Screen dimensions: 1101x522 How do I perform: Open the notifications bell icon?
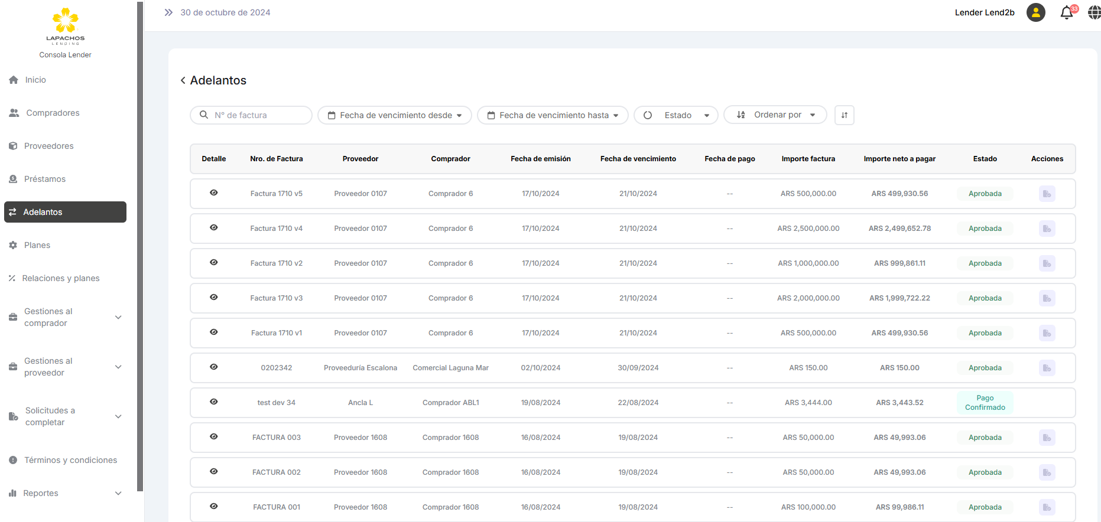pyautogui.click(x=1067, y=12)
